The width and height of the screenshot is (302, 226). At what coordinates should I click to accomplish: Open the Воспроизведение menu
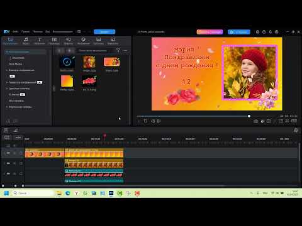click(x=63, y=31)
